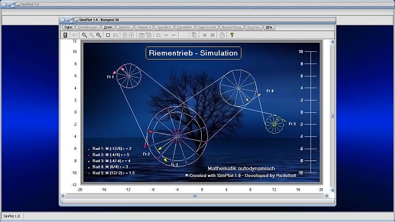This screenshot has height=222, width=395.
Task: Select the square frame toolbar icon
Action: click(x=108, y=35)
